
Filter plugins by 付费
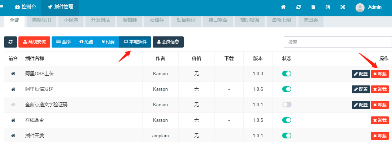pos(108,42)
